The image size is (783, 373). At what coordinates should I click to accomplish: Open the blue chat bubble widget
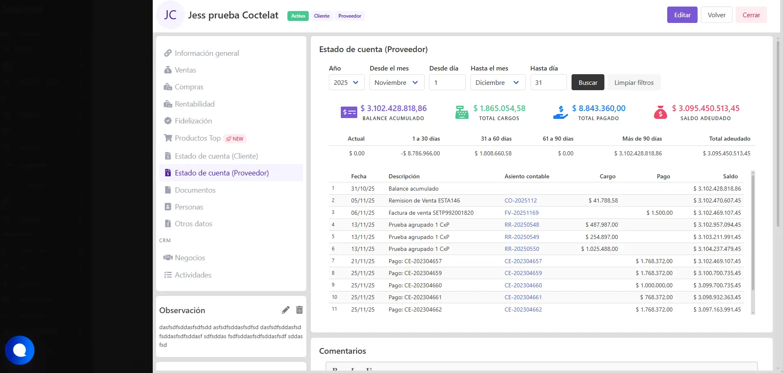tap(20, 350)
